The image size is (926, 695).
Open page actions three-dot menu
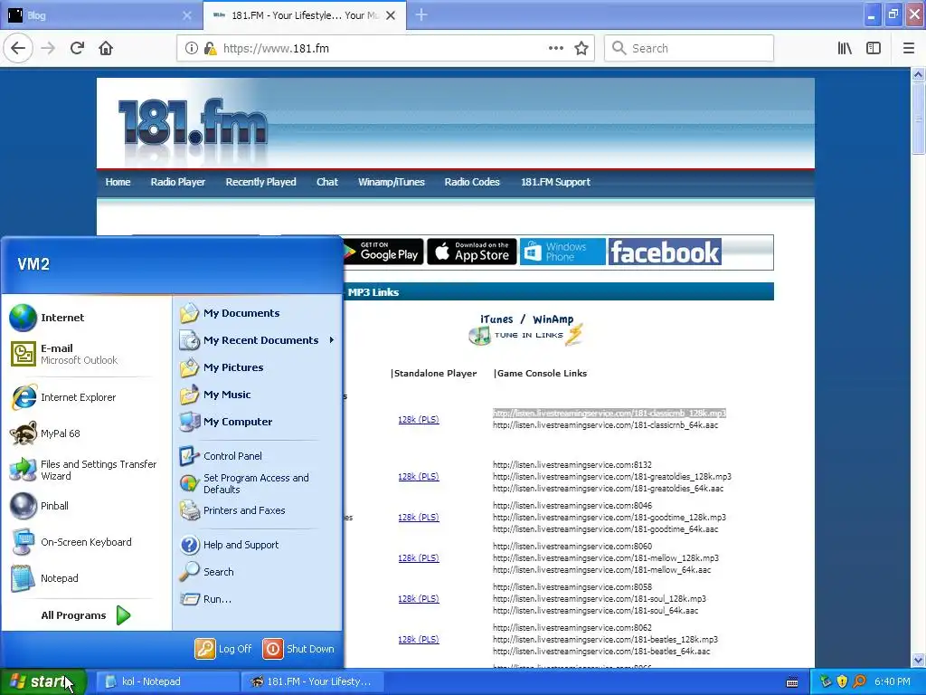pos(556,48)
